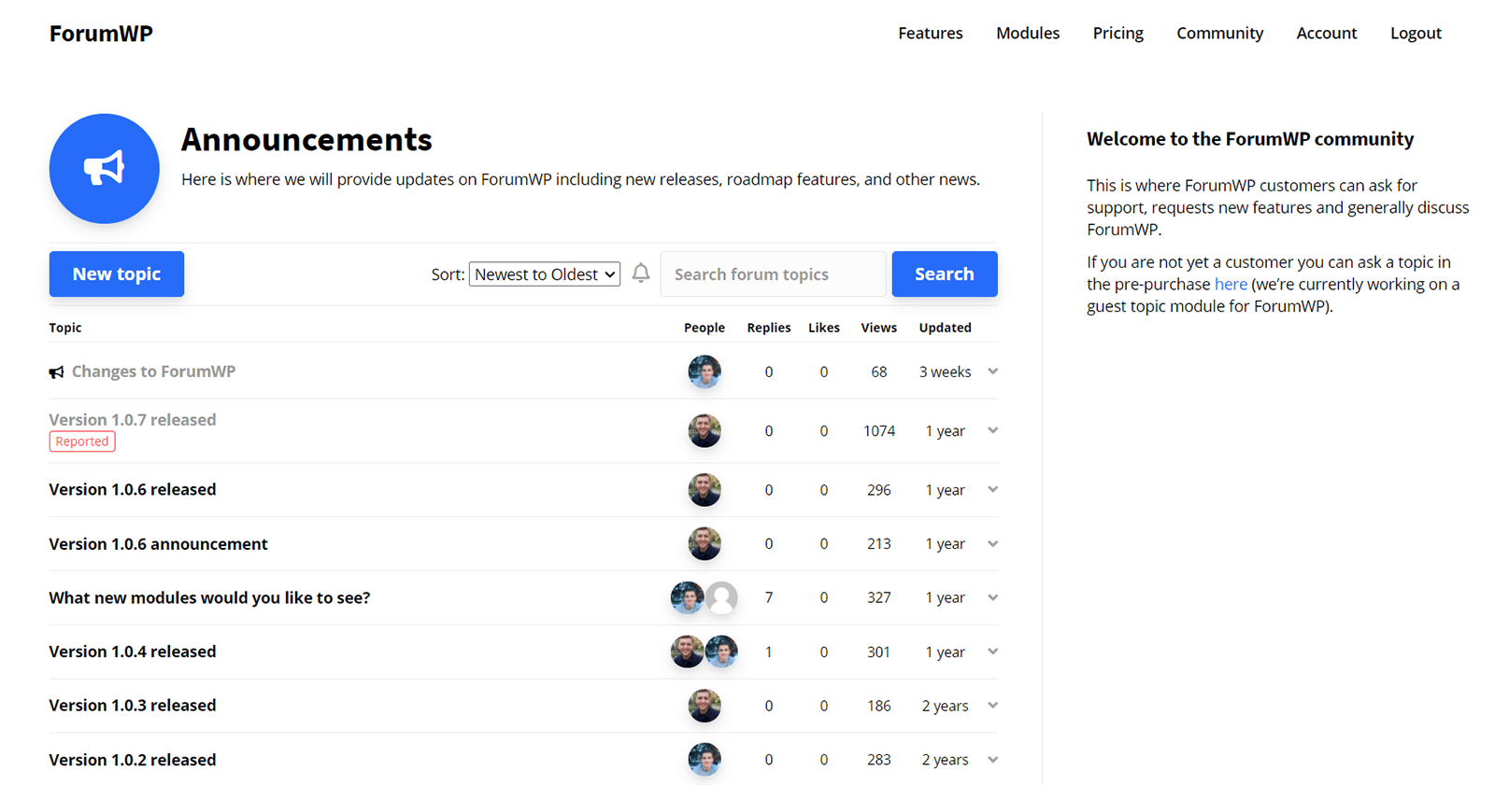Screen dimensions: 1495x785
Task: Open the Modules menu item
Action: 1028,34
